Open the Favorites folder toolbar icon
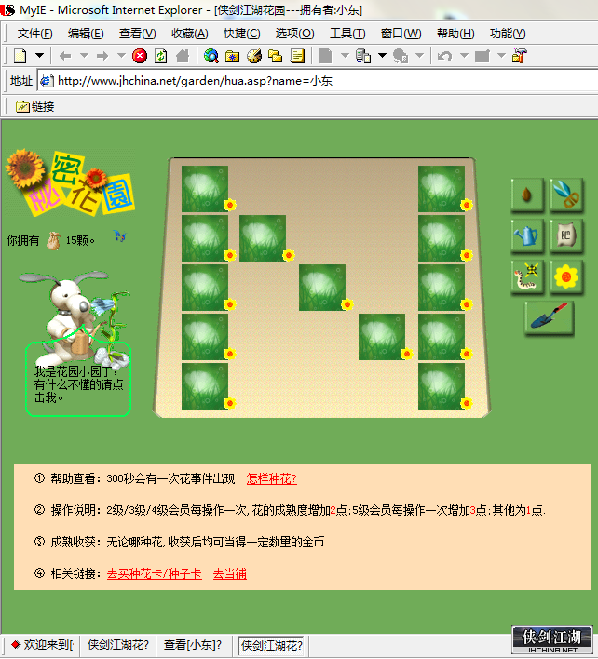The width and height of the screenshot is (598, 659). pyautogui.click(x=232, y=56)
